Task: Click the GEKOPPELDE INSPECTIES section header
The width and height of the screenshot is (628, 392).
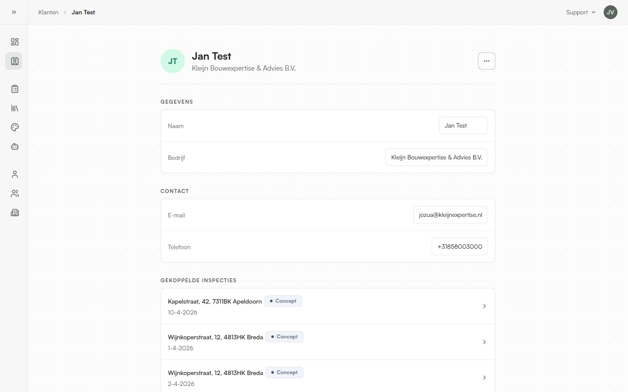Action: pyautogui.click(x=198, y=280)
